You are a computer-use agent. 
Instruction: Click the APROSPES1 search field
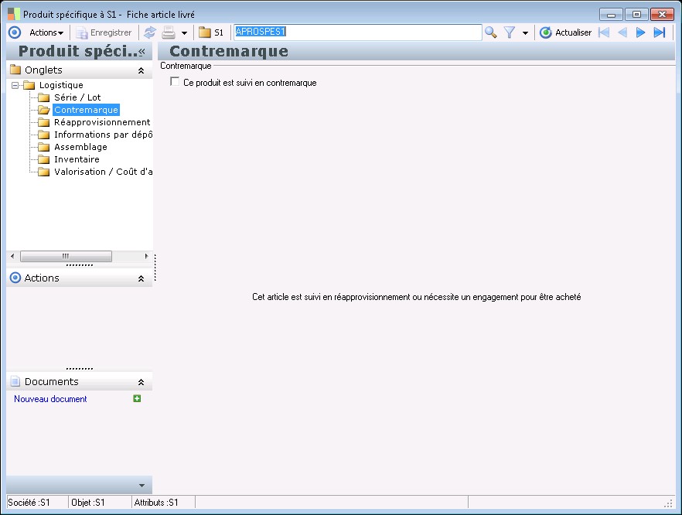pos(357,32)
